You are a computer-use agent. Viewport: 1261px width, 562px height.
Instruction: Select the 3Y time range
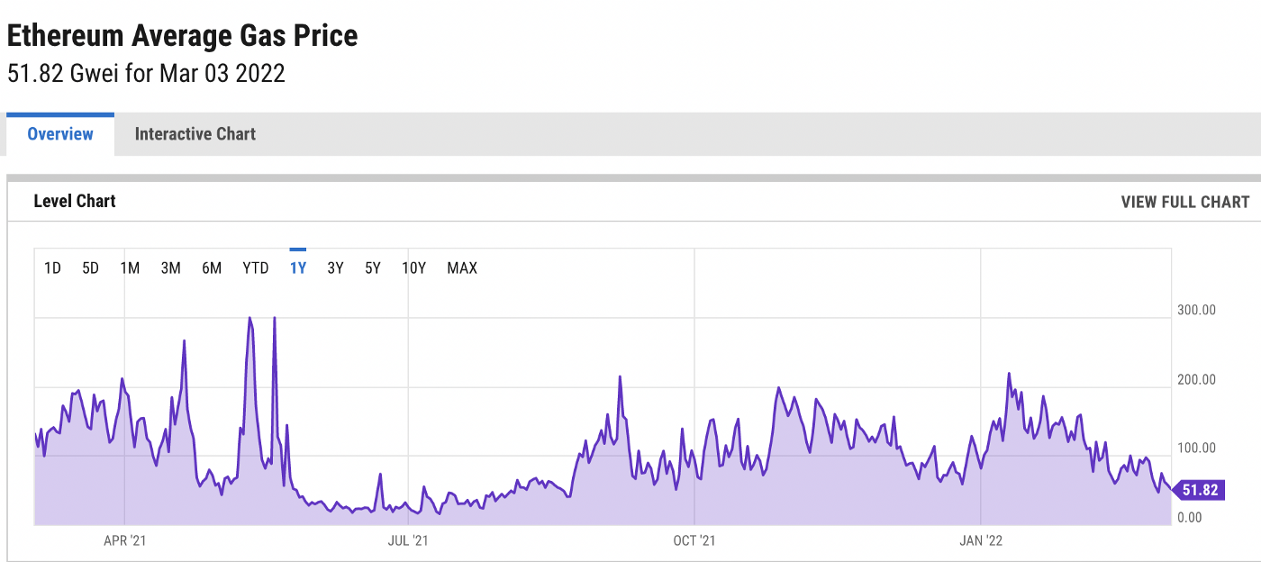click(335, 267)
